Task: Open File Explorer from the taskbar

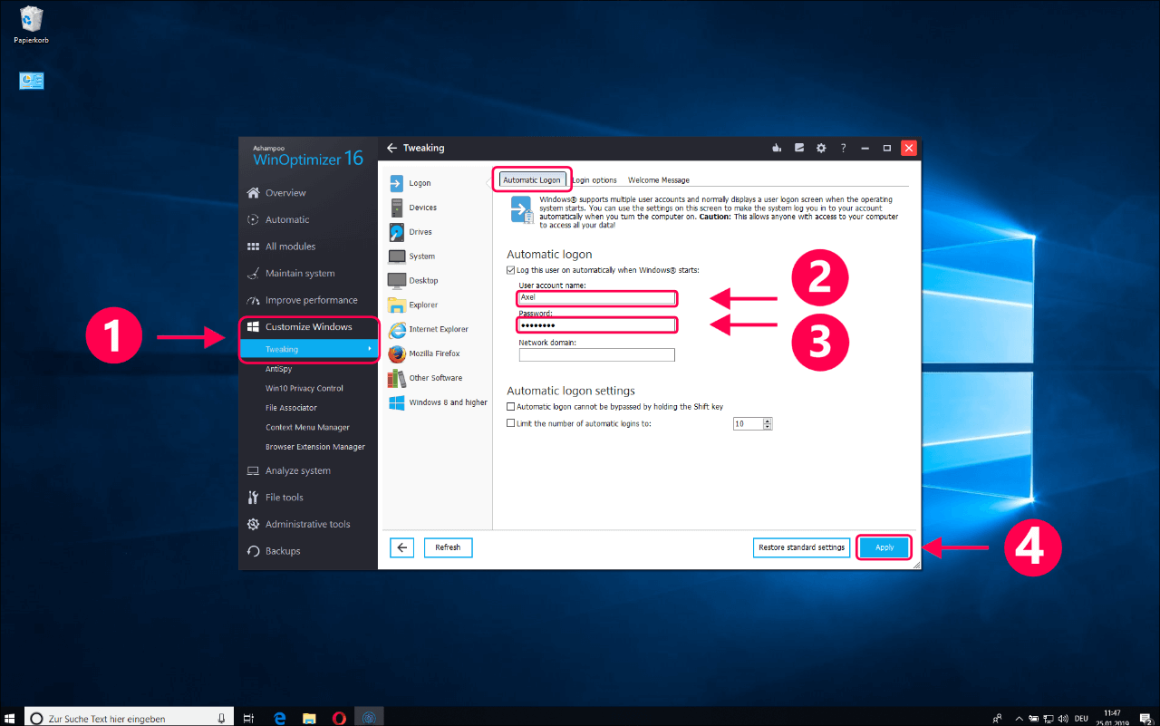Action: tap(309, 718)
